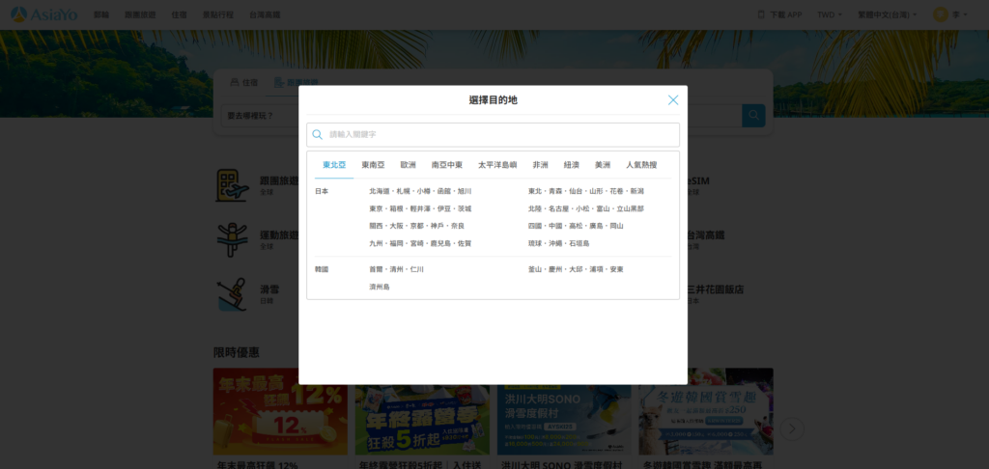Open the 年末最高狂飆 12% promo banner

(280, 412)
